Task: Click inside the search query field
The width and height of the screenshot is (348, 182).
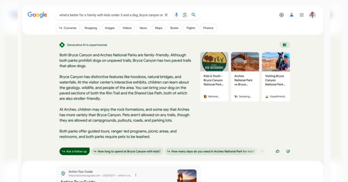Action: 110,15
